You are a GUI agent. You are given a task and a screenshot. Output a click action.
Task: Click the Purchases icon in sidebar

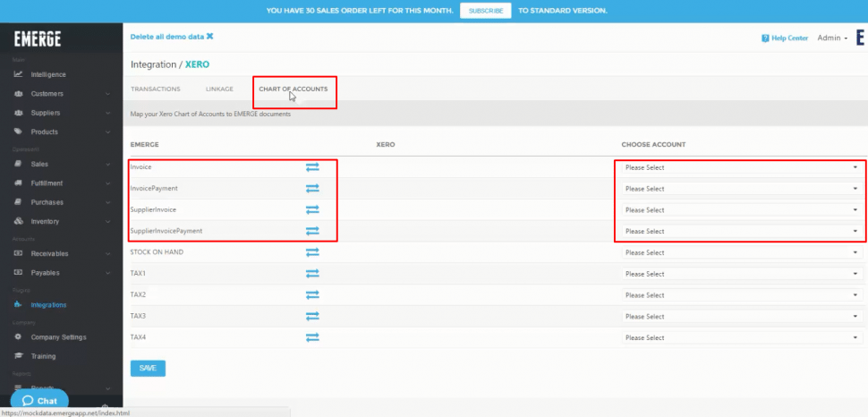pos(18,202)
